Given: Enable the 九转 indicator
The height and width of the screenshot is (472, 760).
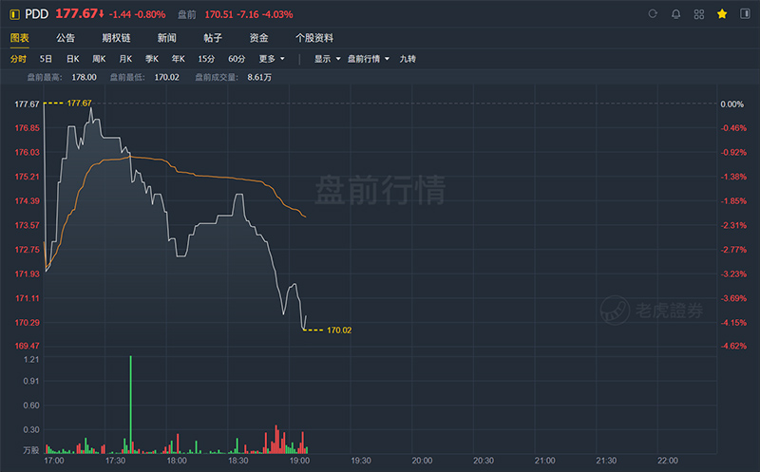Looking at the screenshot, I should tap(408, 59).
